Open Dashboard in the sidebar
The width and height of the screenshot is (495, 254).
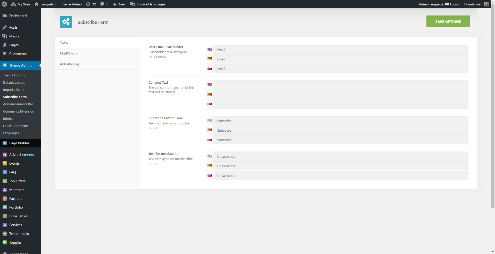(x=18, y=16)
